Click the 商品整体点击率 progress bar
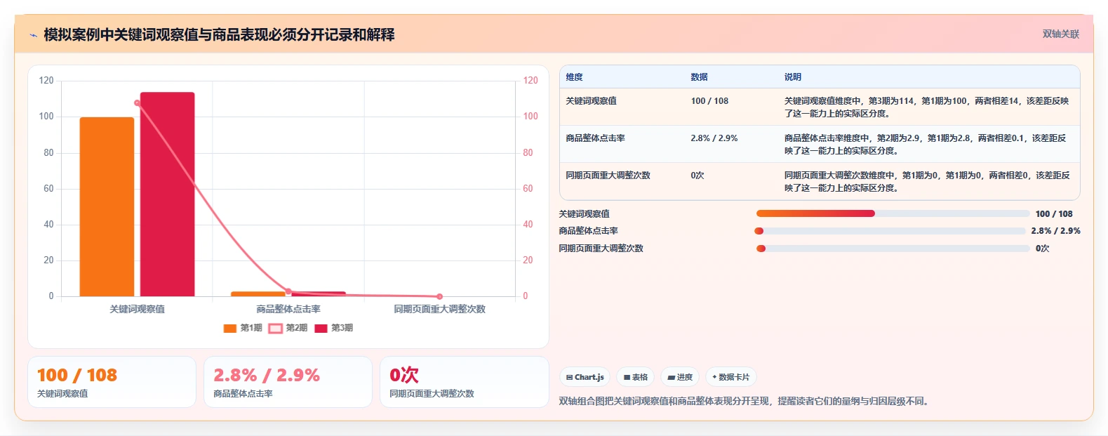1108x436 pixels. (890, 231)
